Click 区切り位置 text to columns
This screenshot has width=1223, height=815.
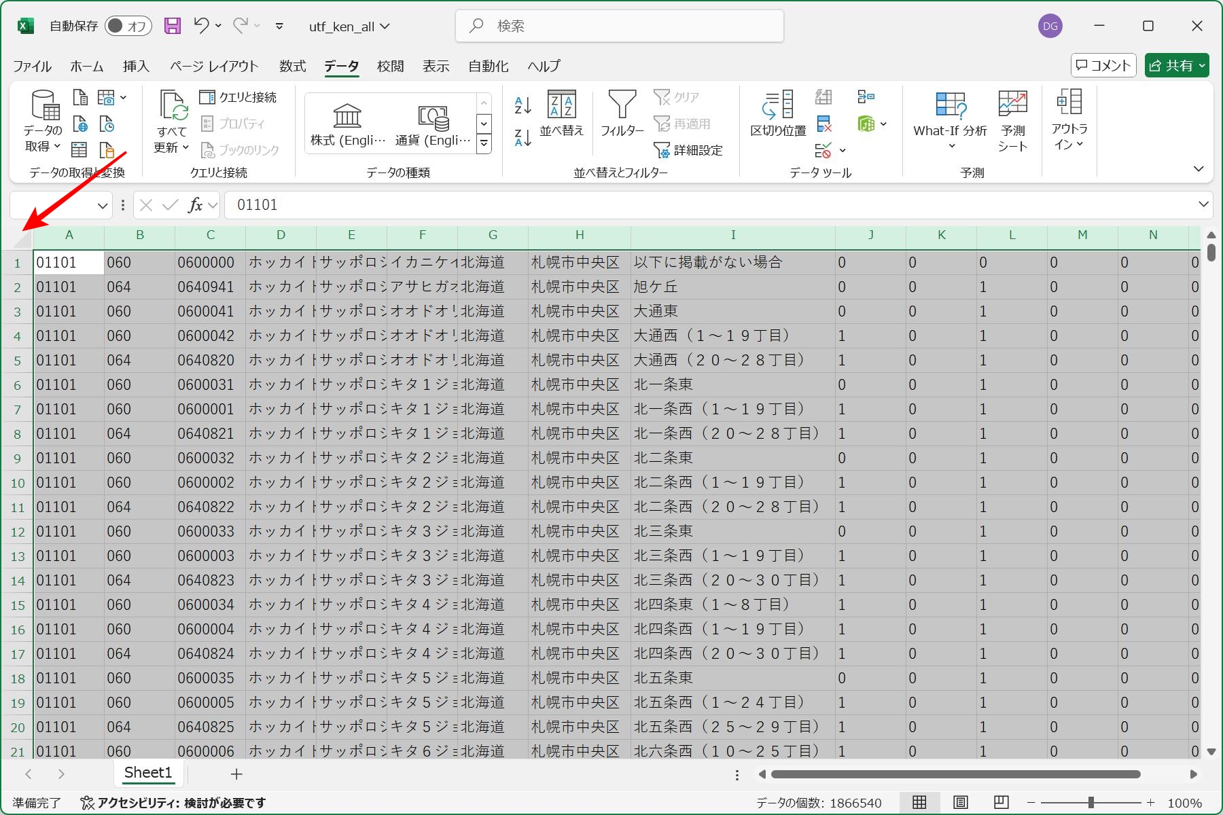point(778,113)
